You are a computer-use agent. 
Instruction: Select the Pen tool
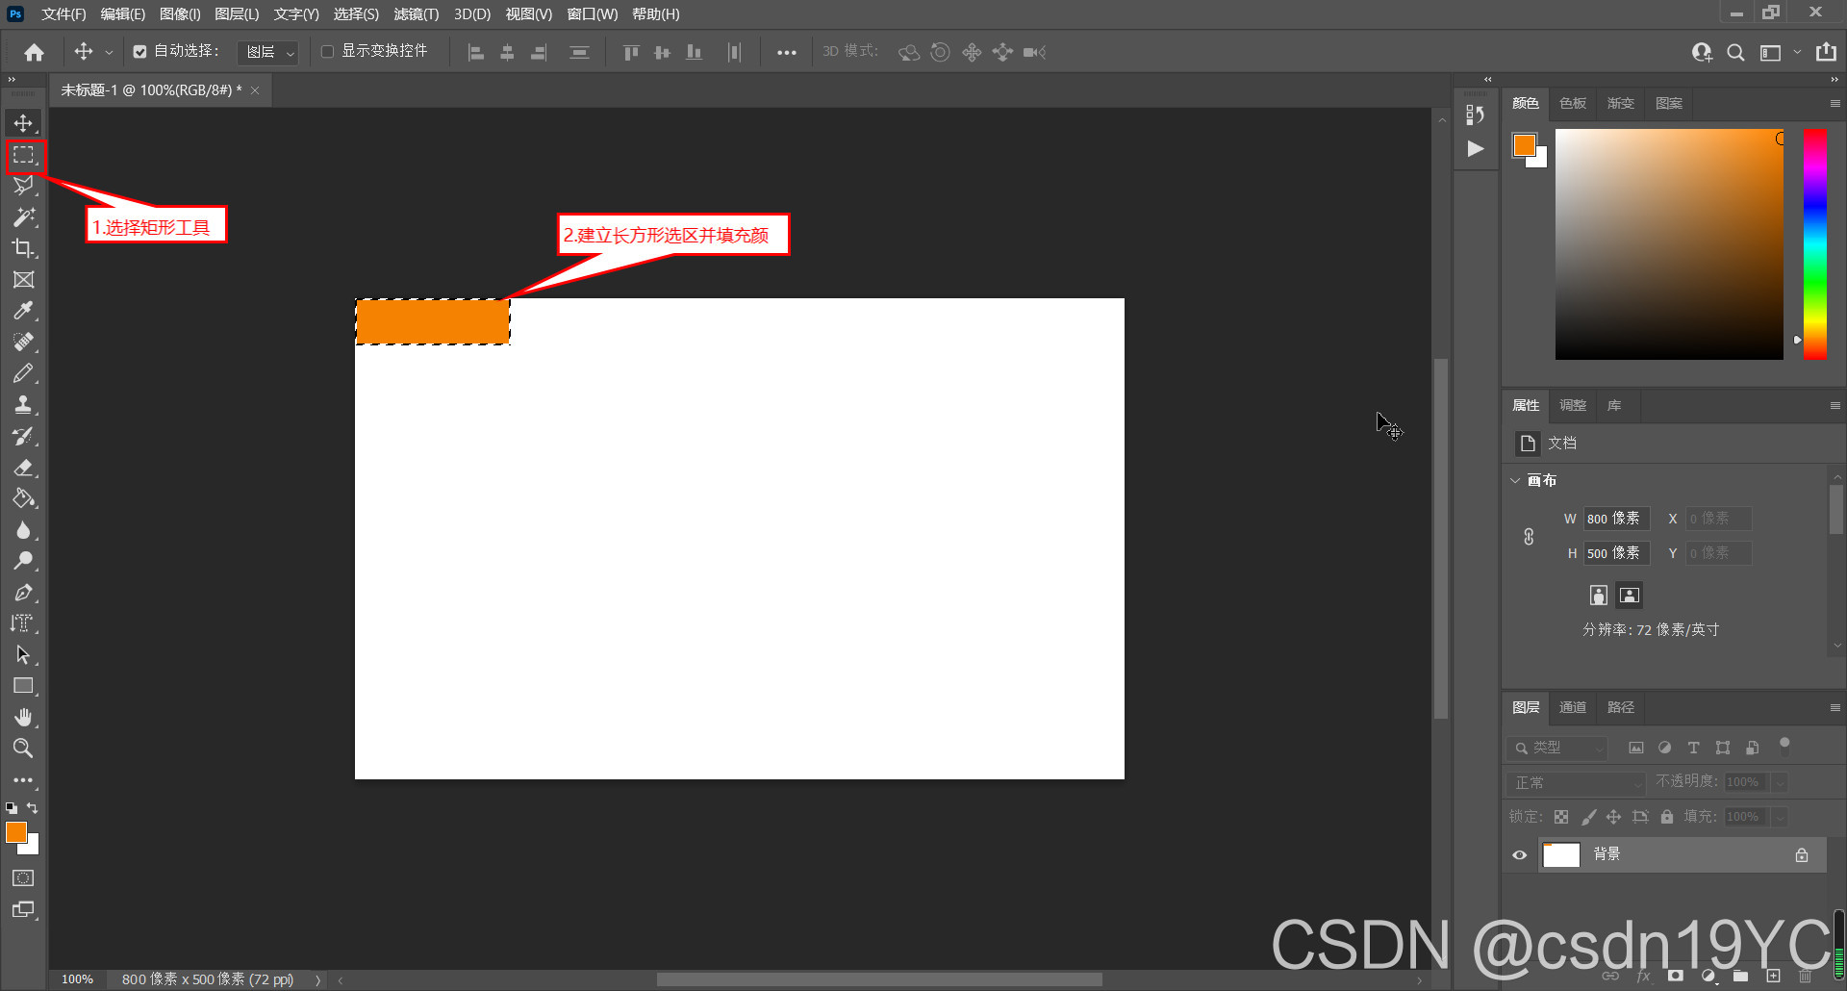click(23, 593)
